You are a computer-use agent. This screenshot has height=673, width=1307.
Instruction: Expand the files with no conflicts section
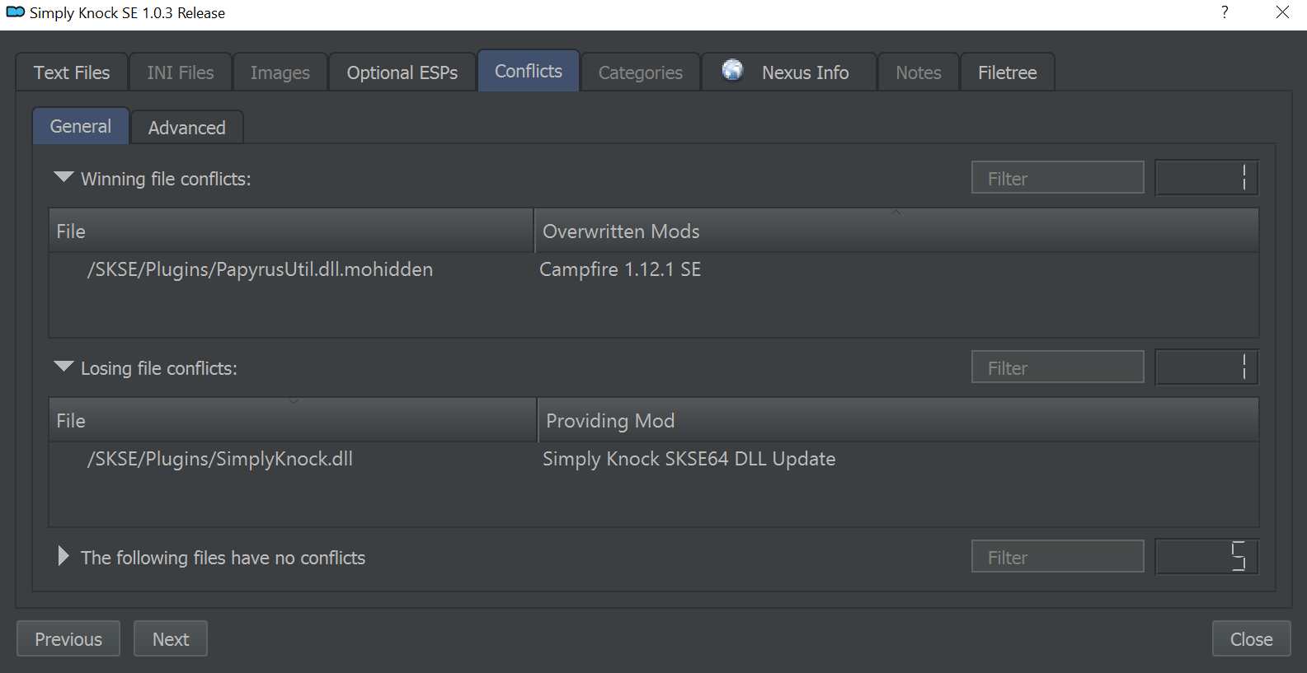63,556
